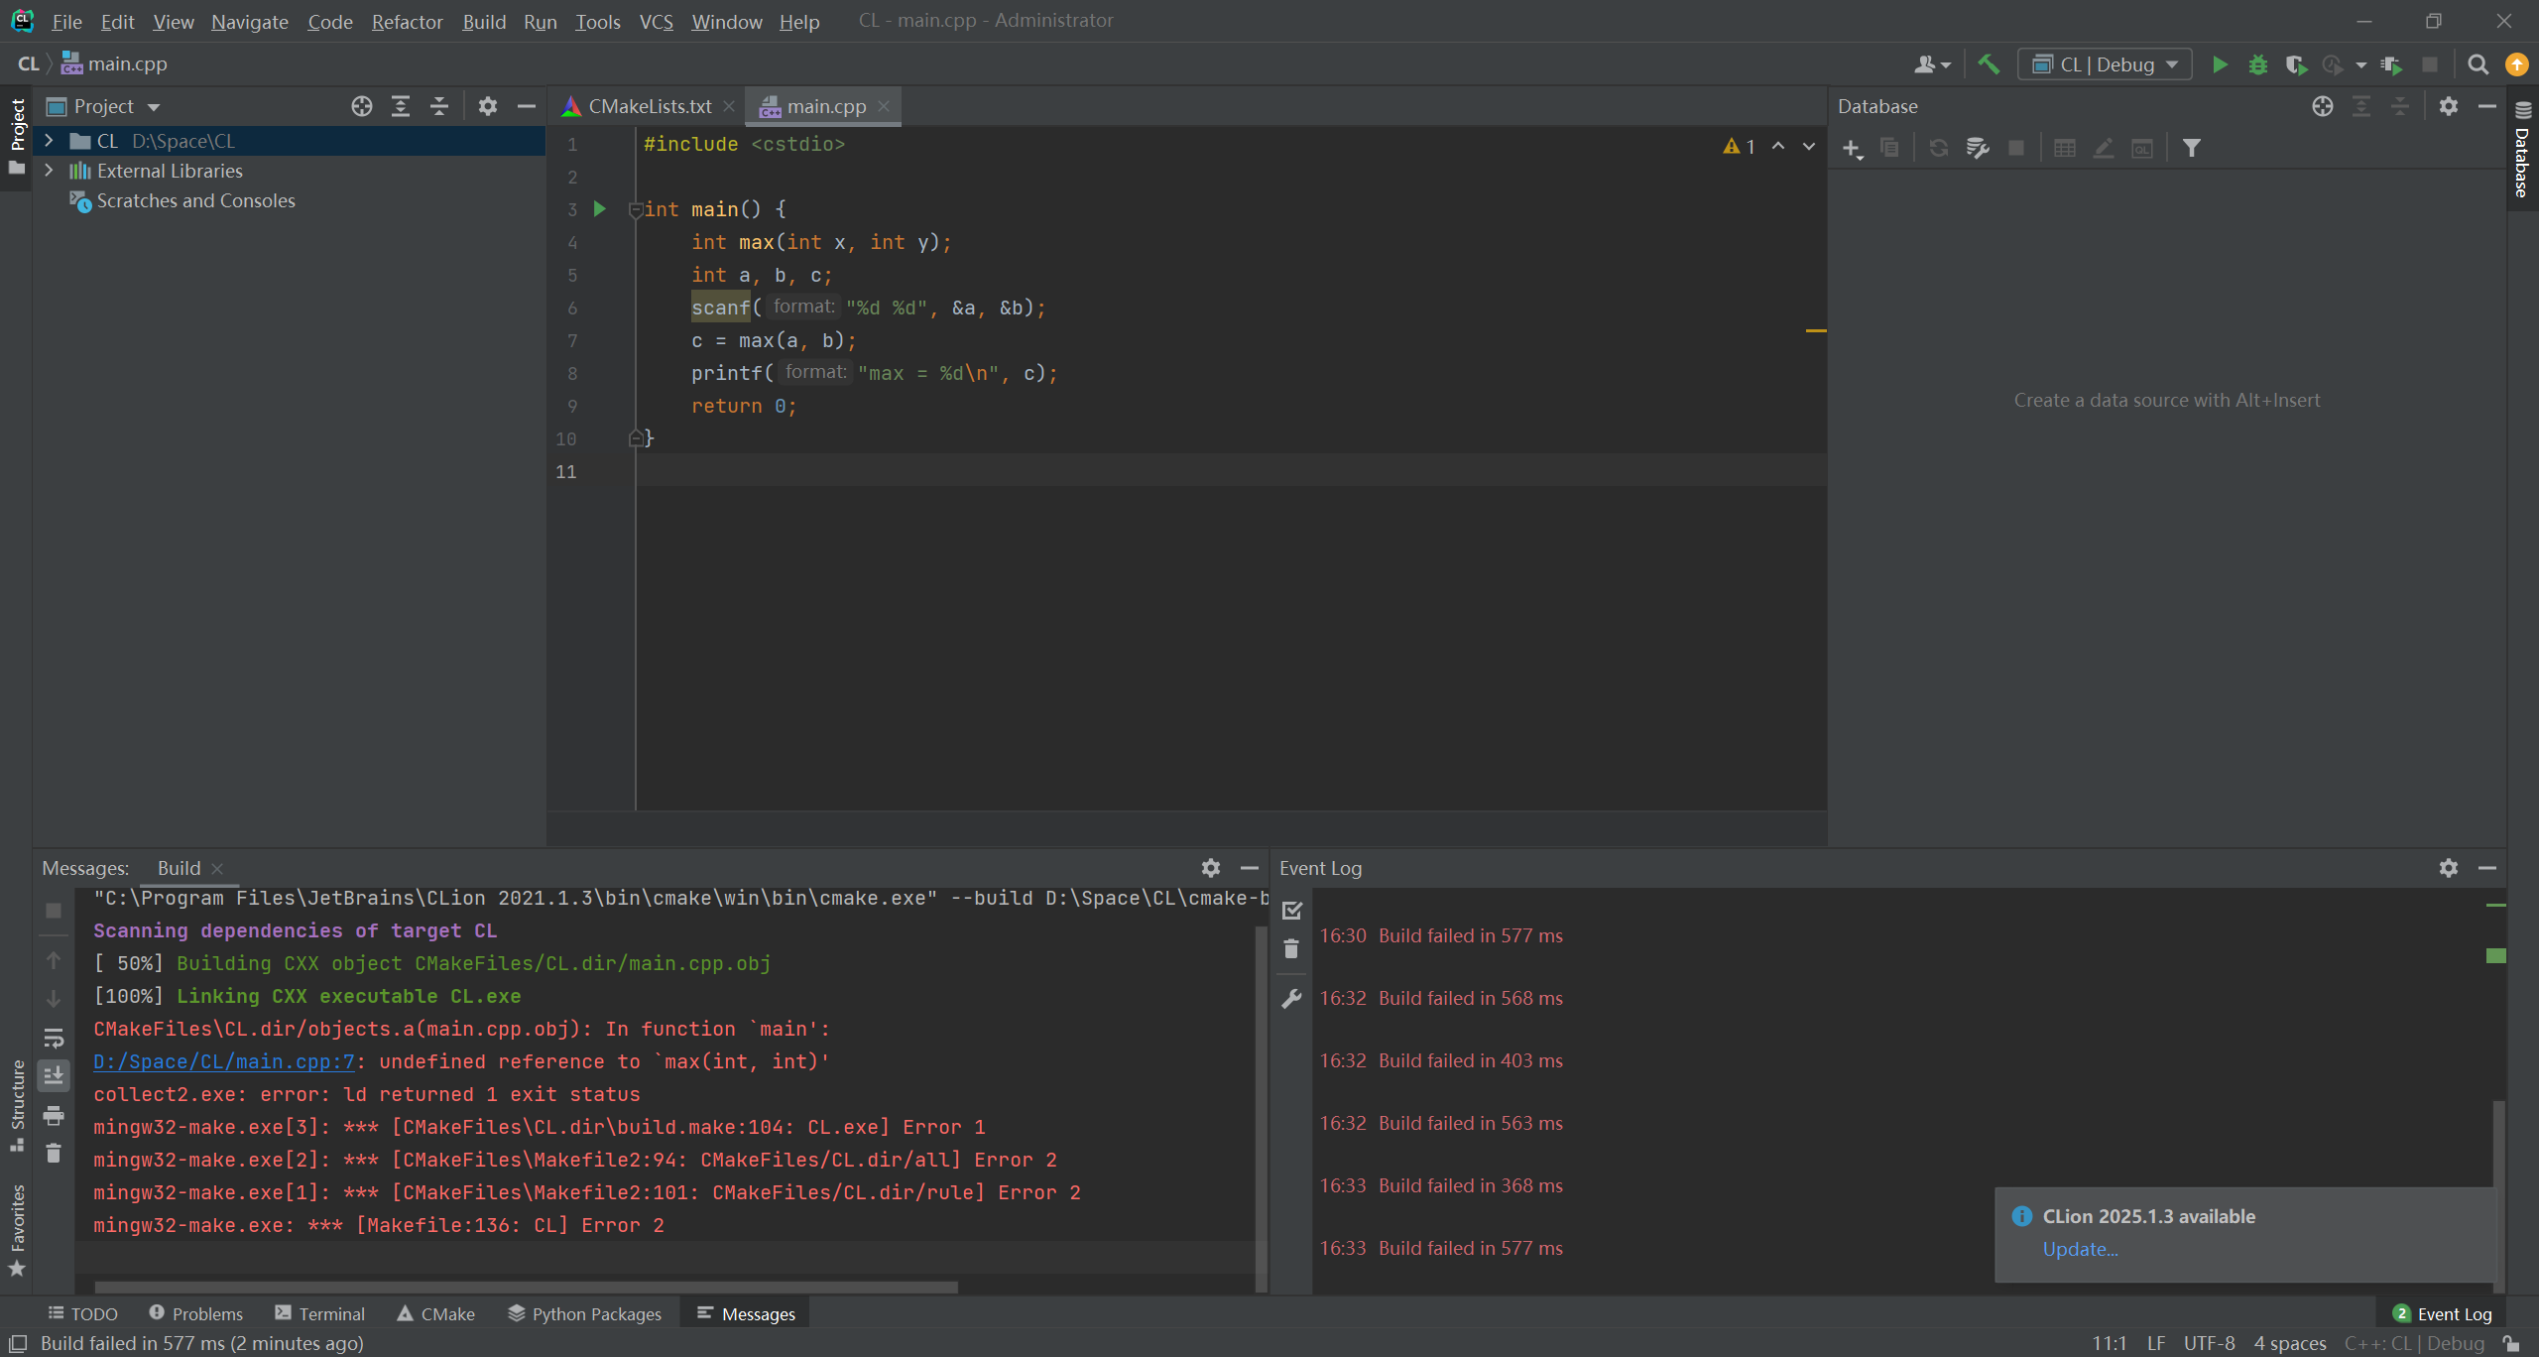2539x1357 pixels.
Task: Click the run gutter arrow beside main()
Action: [599, 209]
